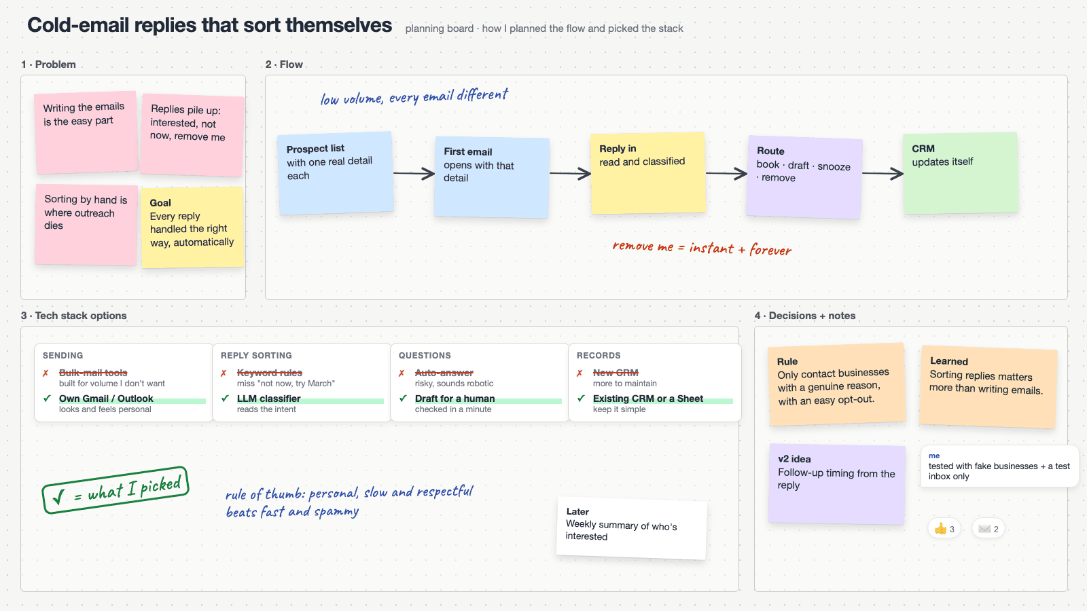Click the 'QUESTIONS' card heading

pyautogui.click(x=425, y=356)
